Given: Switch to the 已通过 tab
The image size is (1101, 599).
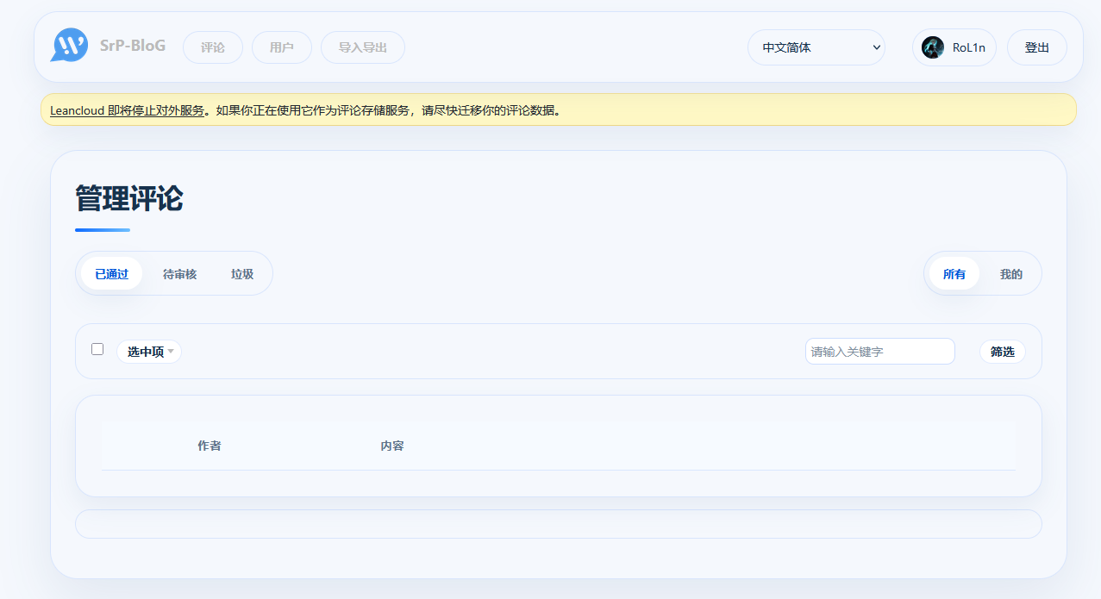Looking at the screenshot, I should click(112, 274).
